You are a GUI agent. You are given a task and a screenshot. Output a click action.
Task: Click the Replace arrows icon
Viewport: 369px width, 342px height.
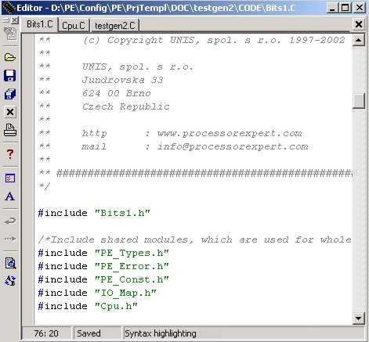tap(10, 281)
